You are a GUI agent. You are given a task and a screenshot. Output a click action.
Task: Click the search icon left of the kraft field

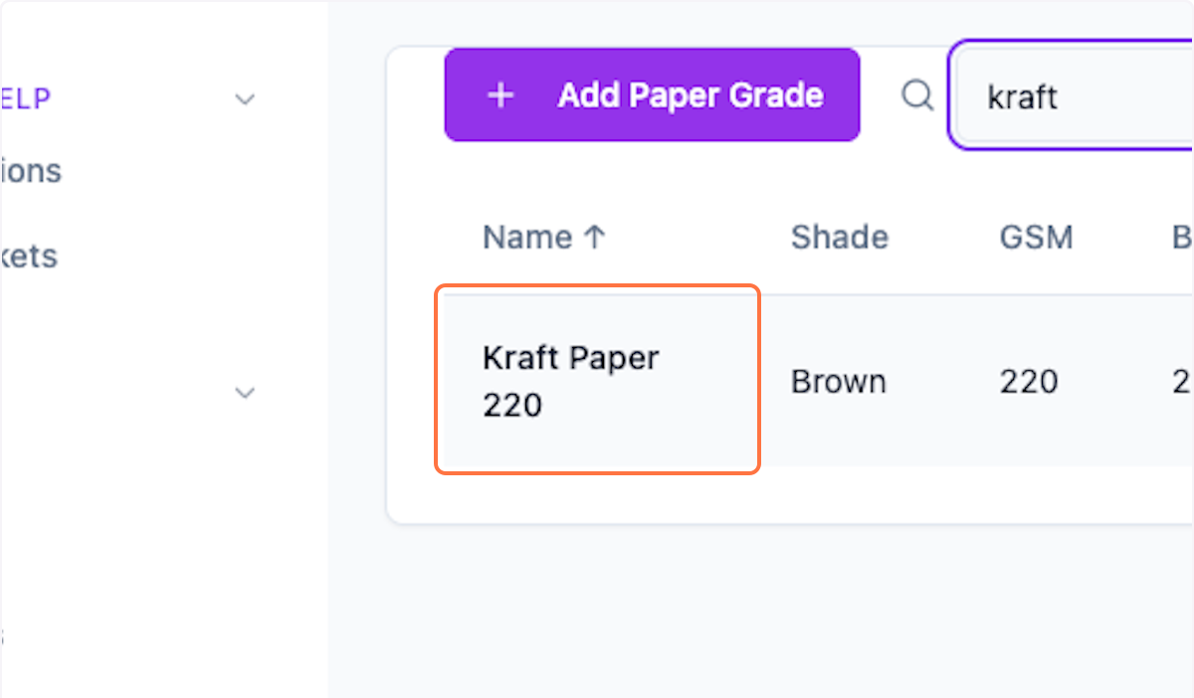[x=916, y=95]
